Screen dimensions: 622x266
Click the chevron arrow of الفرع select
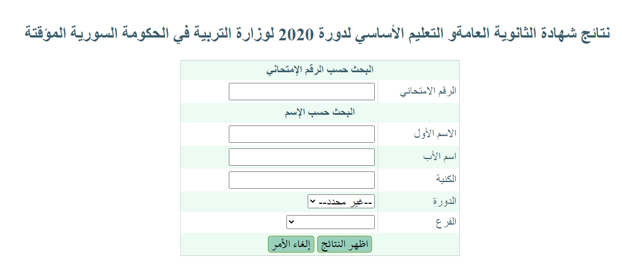point(291,222)
